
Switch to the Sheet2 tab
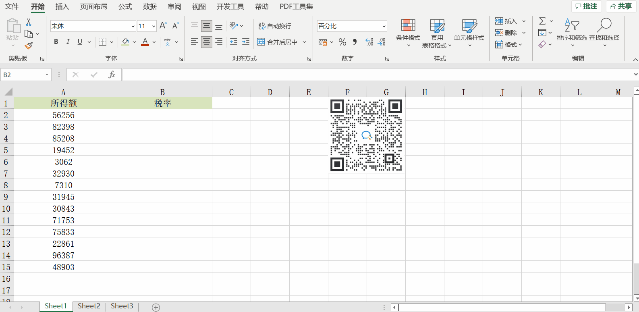(x=89, y=306)
